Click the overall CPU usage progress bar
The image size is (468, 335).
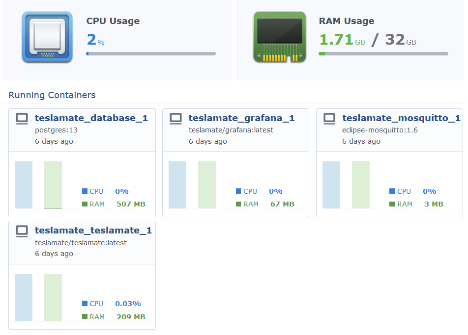(x=151, y=53)
